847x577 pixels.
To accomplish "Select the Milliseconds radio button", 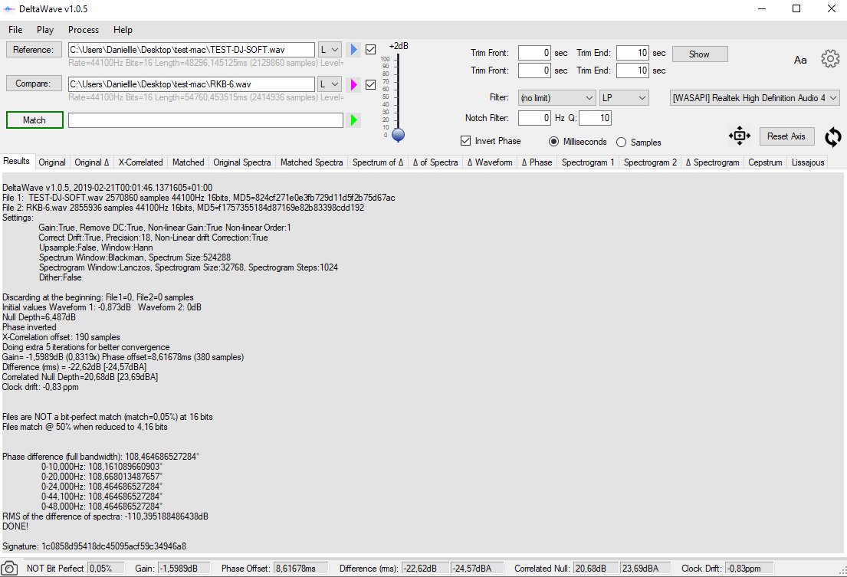I will click(x=553, y=142).
